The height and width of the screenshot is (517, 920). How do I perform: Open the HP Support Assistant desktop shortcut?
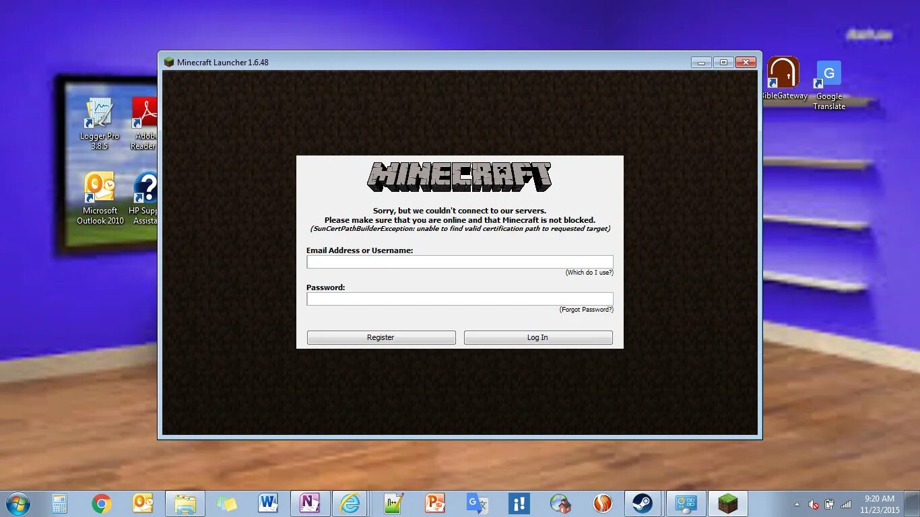(x=143, y=198)
